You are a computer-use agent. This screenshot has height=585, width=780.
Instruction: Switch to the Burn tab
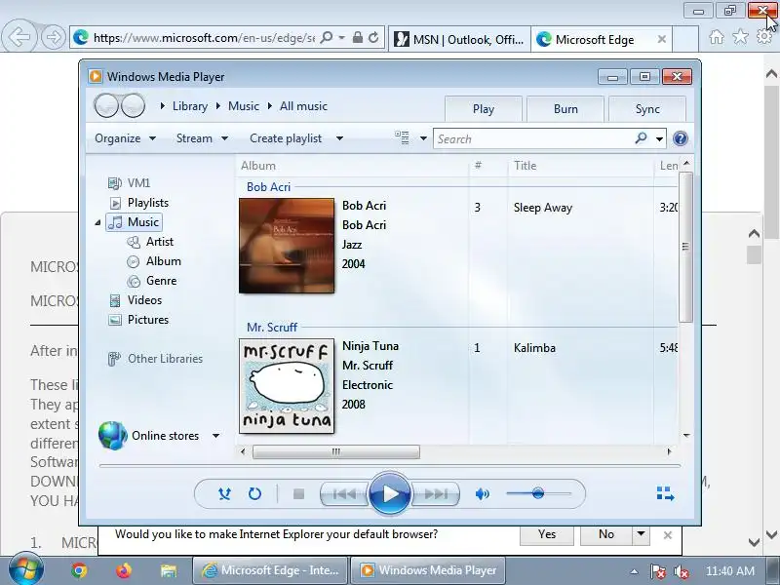[565, 109]
